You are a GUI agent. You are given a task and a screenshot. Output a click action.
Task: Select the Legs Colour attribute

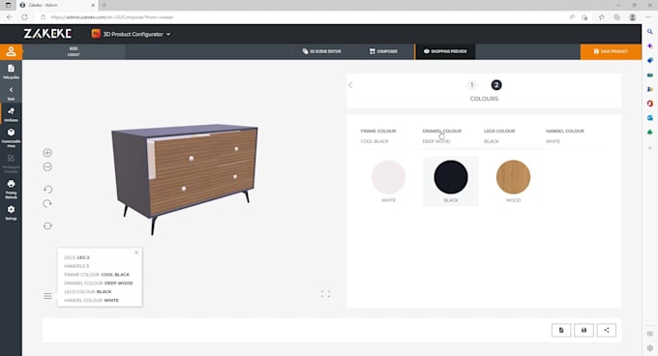tap(499, 135)
